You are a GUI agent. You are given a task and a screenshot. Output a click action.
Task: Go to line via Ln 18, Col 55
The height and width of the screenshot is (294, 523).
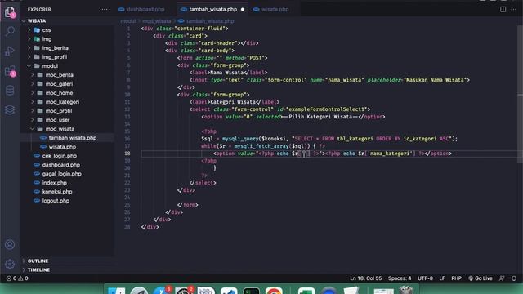[365, 278]
